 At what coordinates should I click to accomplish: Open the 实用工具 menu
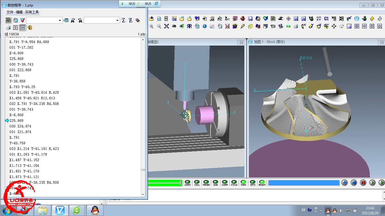click(32, 12)
